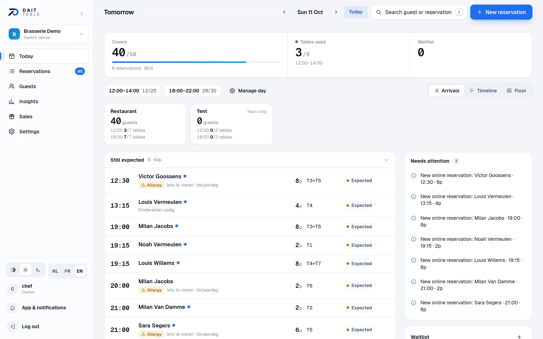The width and height of the screenshot is (543, 339).
Task: Open Louis Vermeulen Expected status dropdown
Action: [x=359, y=205]
